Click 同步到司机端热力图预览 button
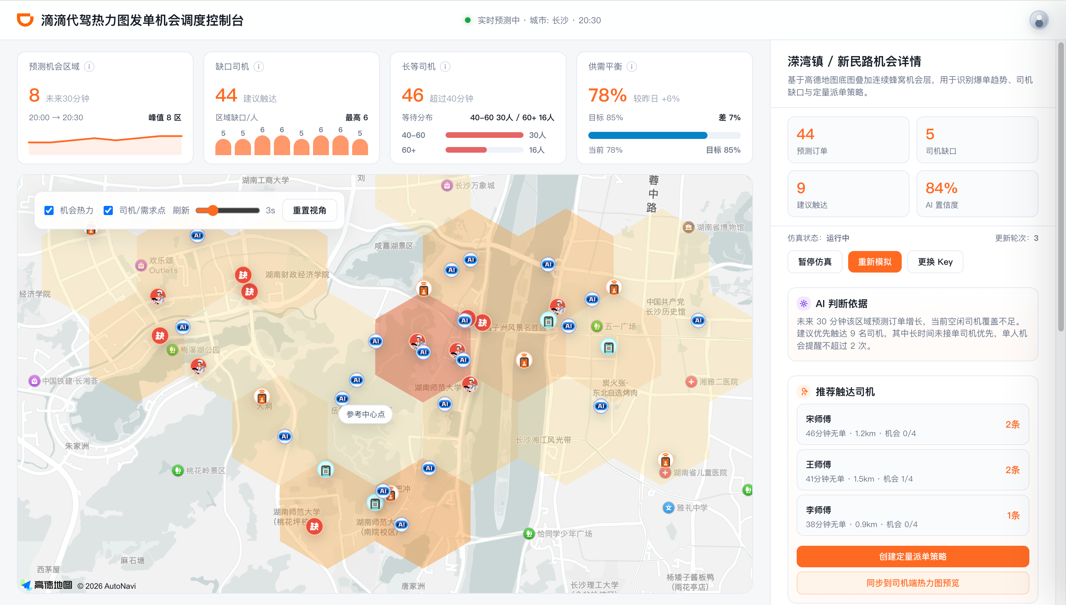Viewport: 1066px width, 605px height. [x=912, y=583]
